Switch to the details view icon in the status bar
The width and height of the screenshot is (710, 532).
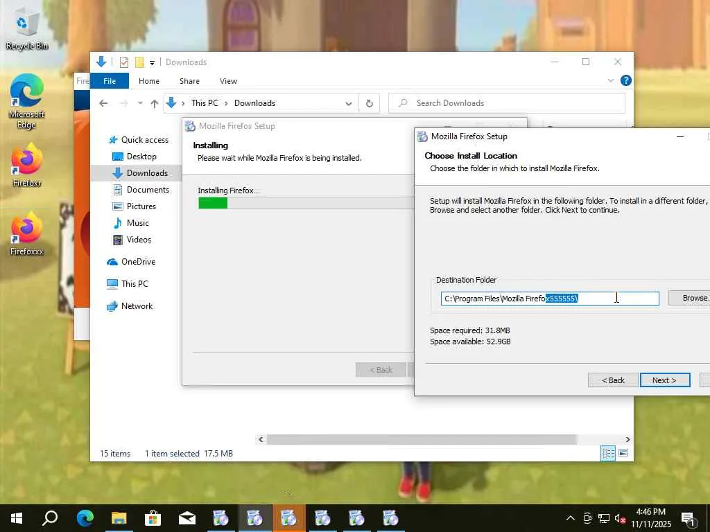click(607, 453)
